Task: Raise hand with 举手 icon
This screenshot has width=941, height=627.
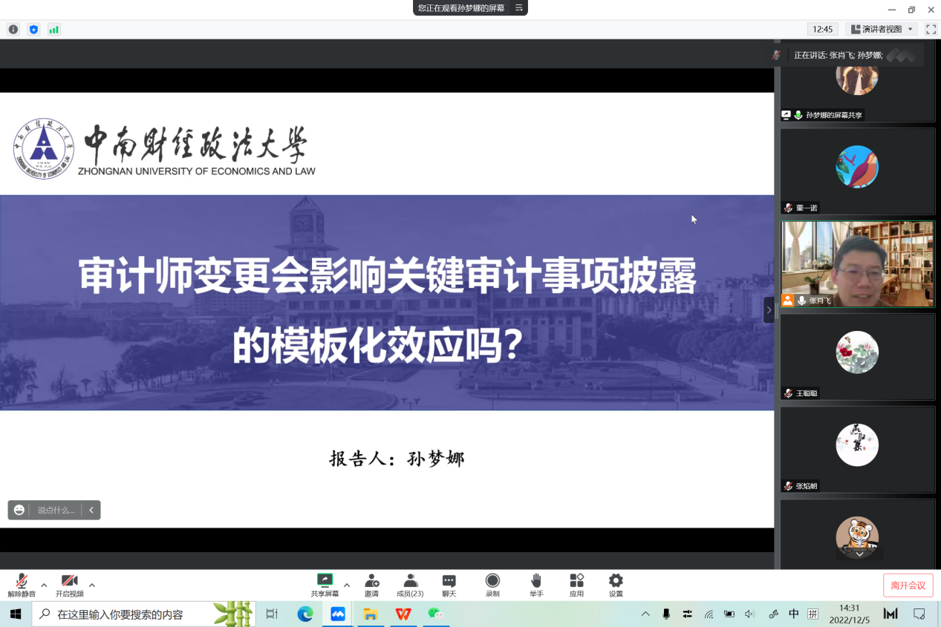Action: (535, 581)
